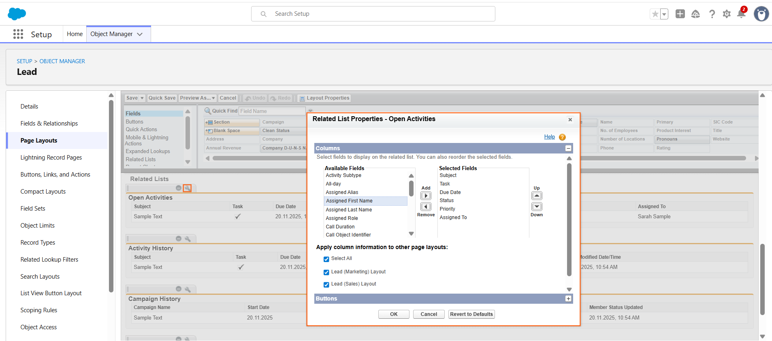The height and width of the screenshot is (341, 772).
Task: Click Cancel in the dialog
Action: (x=429, y=314)
